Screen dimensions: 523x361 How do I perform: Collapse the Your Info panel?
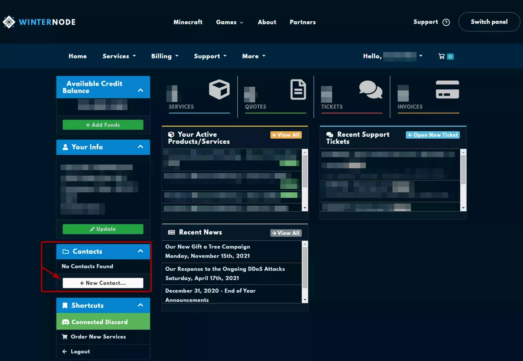(140, 146)
